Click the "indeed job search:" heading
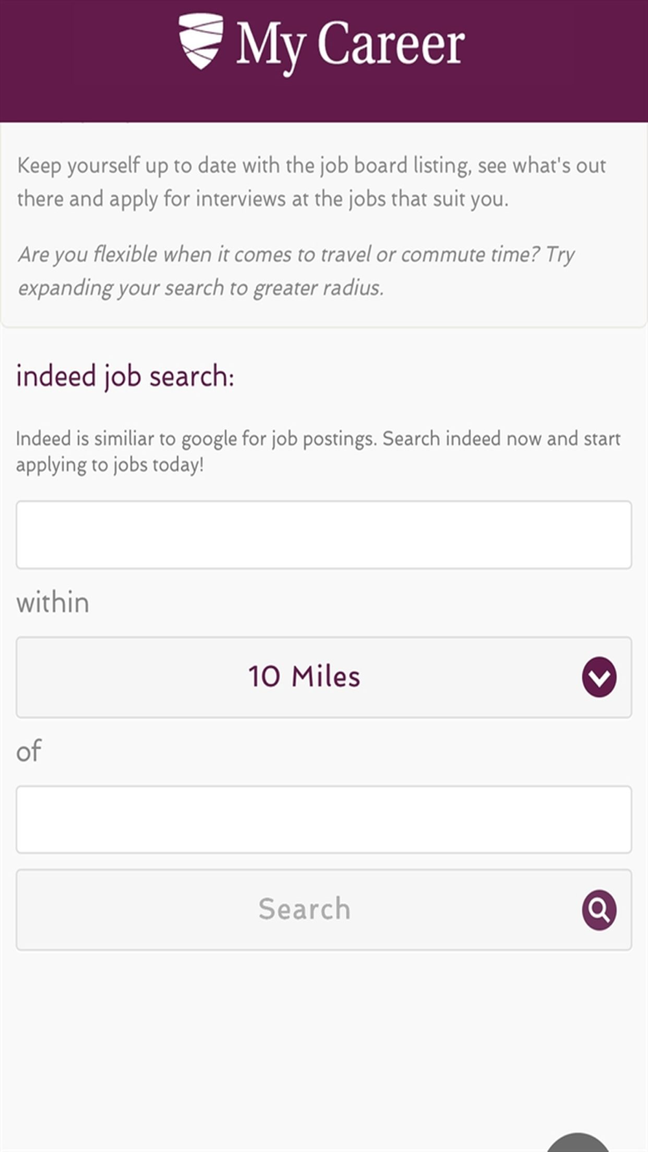This screenshot has height=1152, width=648. [125, 376]
